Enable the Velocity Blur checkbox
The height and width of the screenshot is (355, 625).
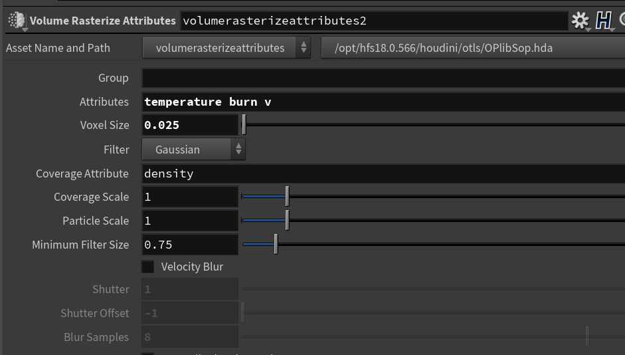click(148, 267)
